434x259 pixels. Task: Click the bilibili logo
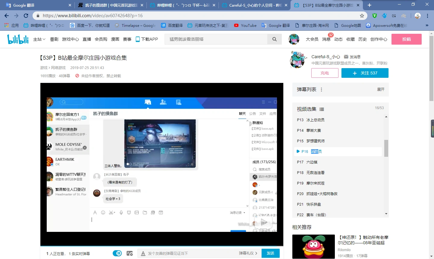click(x=17, y=39)
